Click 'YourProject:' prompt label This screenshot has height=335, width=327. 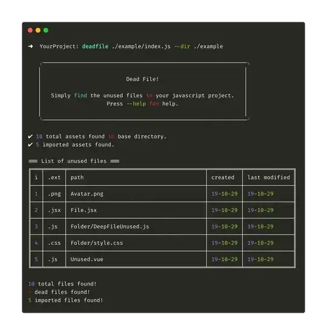(59, 47)
